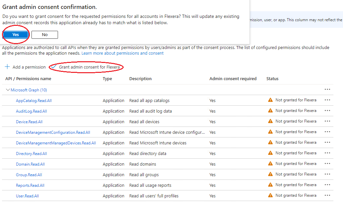This screenshot has width=343, height=205.
Task: Click the API / Permissions name column header
Action: [x=28, y=79]
